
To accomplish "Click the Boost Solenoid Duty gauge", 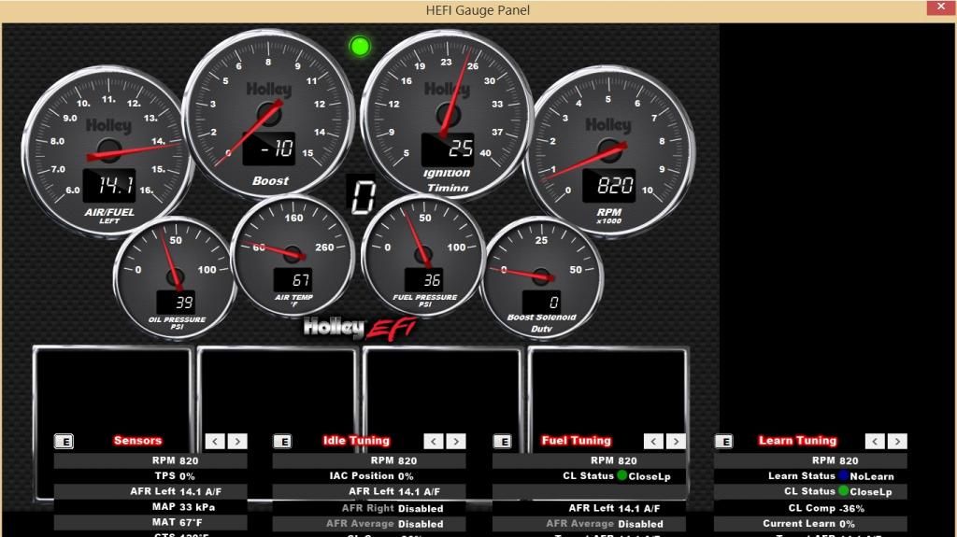I will [x=541, y=277].
